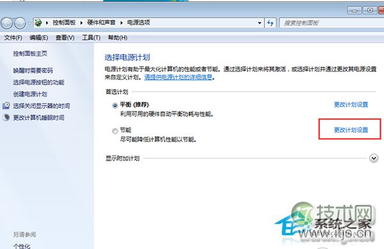384x249 pixels.
Task: Click the recent pages dropdown beside Forward button
Action: tap(29, 23)
